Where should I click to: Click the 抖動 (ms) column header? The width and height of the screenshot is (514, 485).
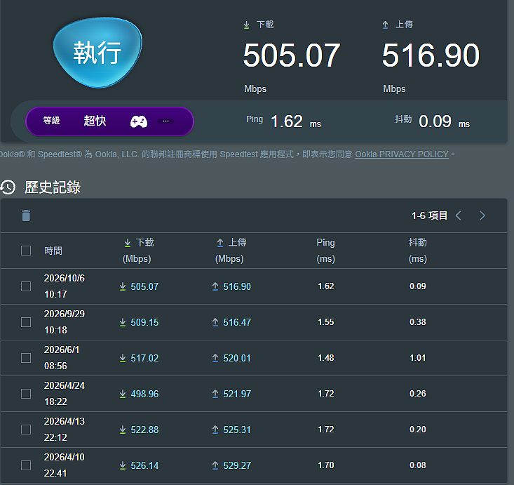418,251
